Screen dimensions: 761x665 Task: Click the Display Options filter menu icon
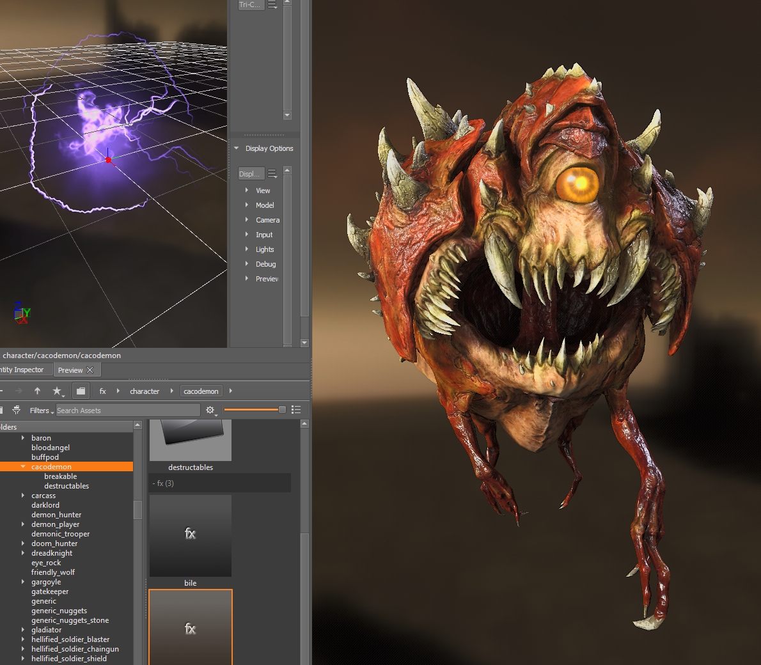tap(272, 173)
